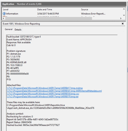Screen dimensions: 128x131
Task: Click the horizontal scroll left arrow
Action: pyautogui.click(x=4, y=19)
